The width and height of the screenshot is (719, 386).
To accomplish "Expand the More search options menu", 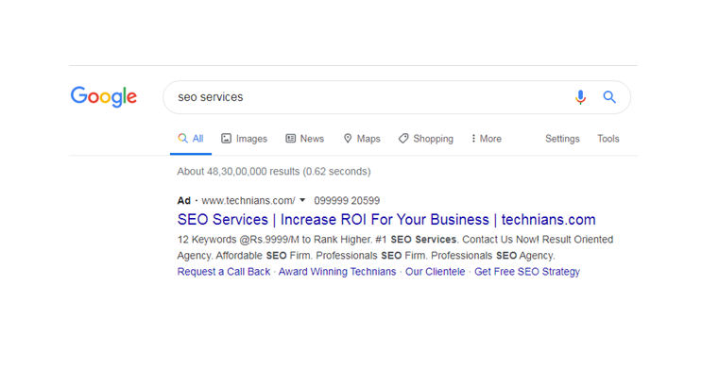I will [486, 139].
